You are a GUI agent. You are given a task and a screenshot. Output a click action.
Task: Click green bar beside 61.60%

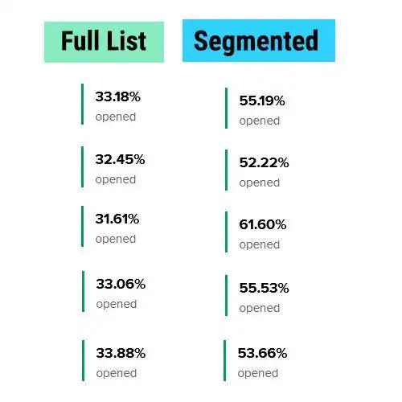pos(226,232)
